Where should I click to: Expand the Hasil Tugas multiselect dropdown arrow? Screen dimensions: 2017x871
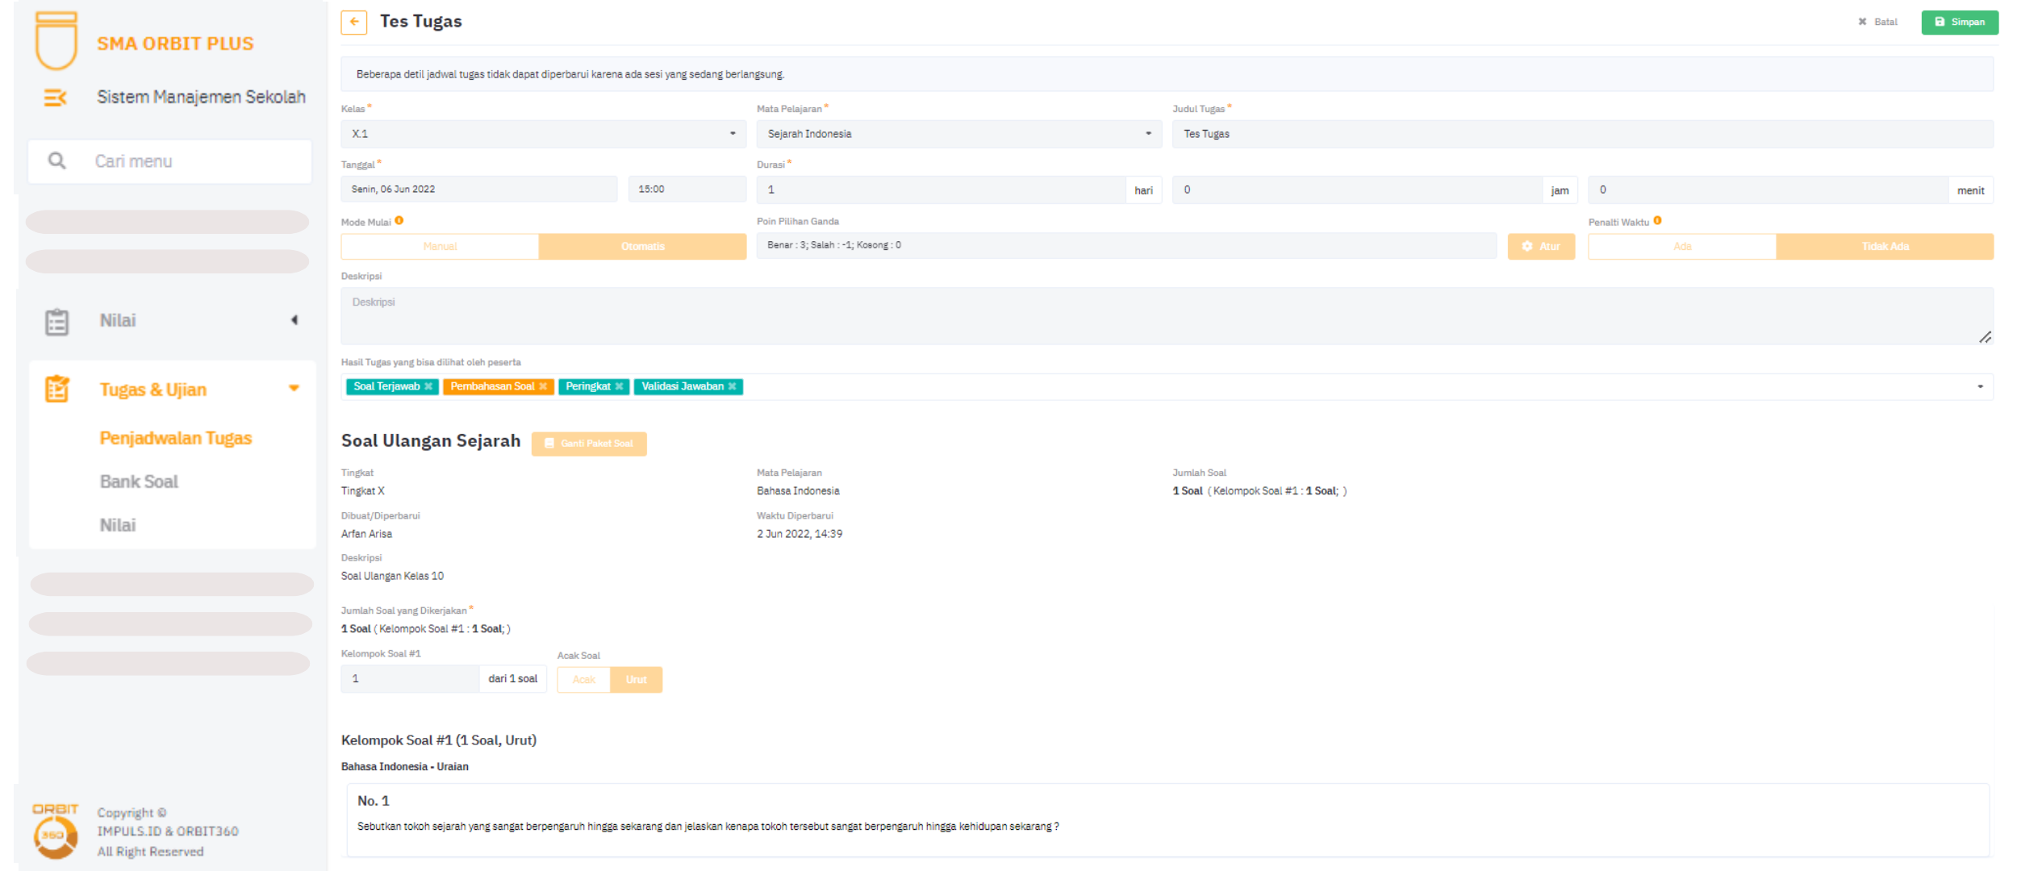click(1980, 387)
